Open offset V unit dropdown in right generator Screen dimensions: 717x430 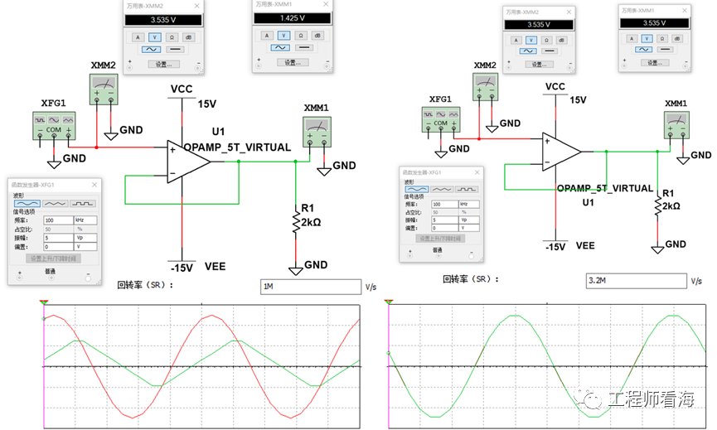[471, 227]
